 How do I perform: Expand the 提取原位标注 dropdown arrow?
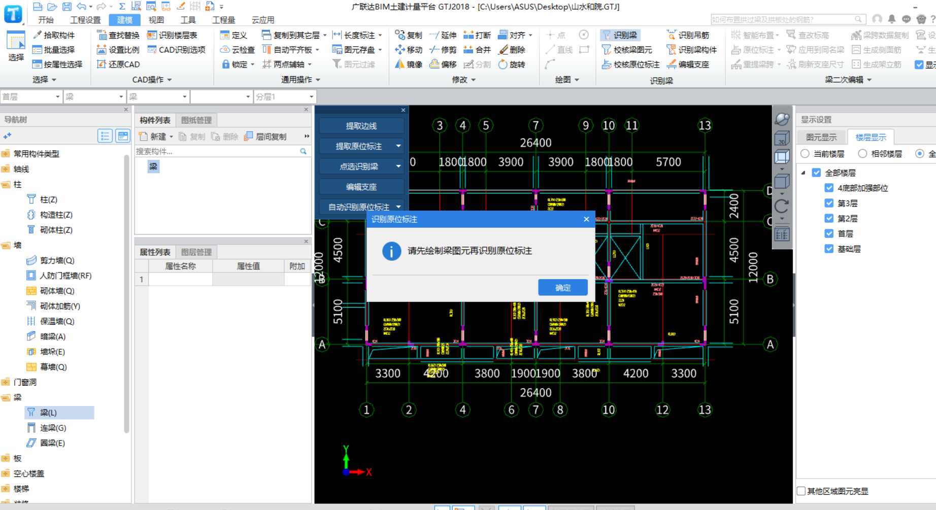tap(398, 146)
